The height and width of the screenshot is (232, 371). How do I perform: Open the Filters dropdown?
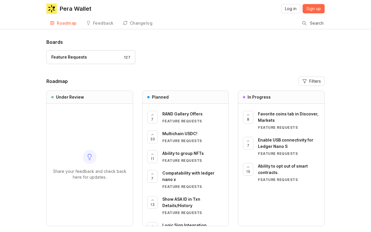point(312,81)
